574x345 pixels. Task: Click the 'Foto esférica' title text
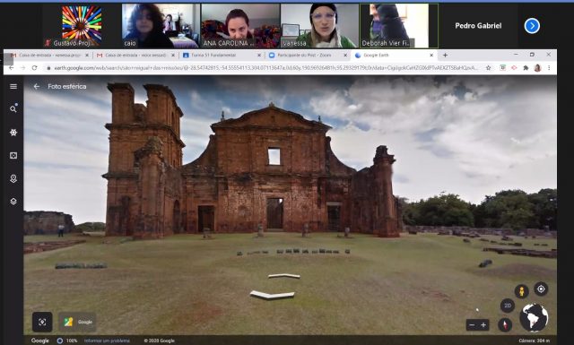point(67,86)
